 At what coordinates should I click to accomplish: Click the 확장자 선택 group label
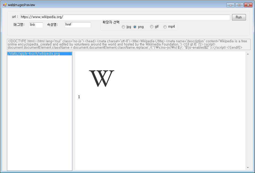coord(111,22)
